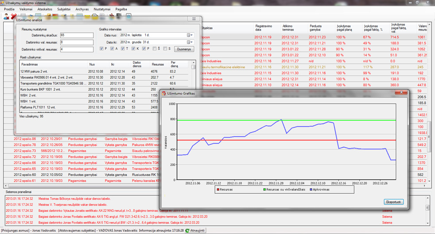This screenshot has height=234, width=435.
Task: Click the Darbininko val. resursas input field
Action: pyautogui.click(x=77, y=42)
